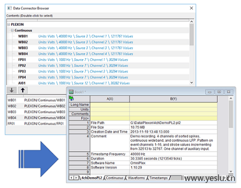The width and height of the screenshot is (241, 188).
Task: Click the F(x)= row header
Action: coord(79,118)
